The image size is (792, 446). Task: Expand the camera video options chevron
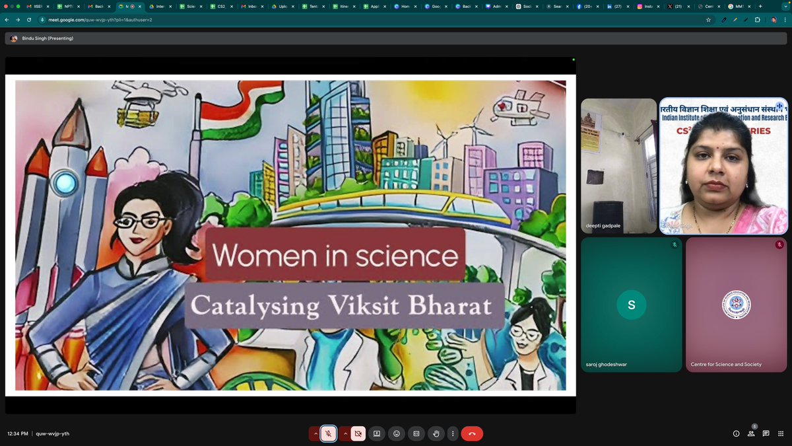coord(345,433)
